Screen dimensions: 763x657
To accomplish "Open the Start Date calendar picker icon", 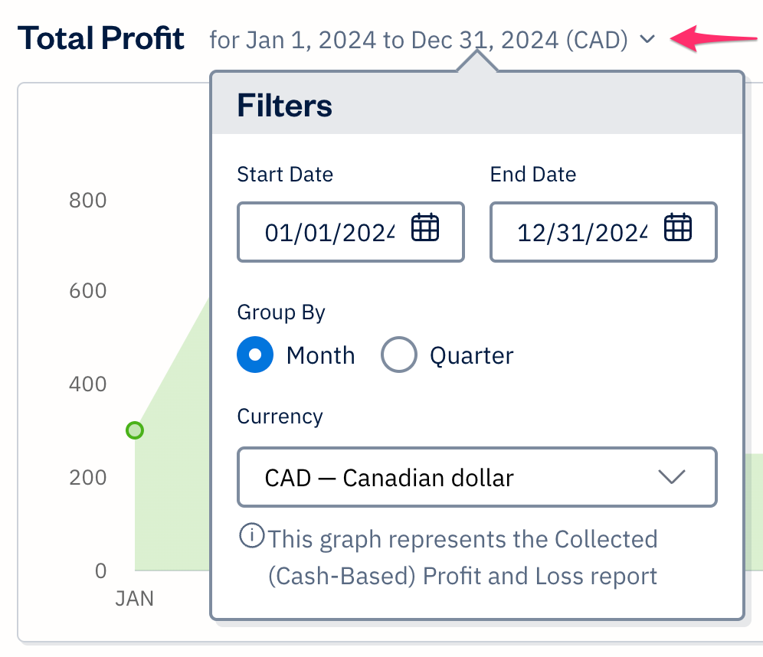I will (425, 228).
